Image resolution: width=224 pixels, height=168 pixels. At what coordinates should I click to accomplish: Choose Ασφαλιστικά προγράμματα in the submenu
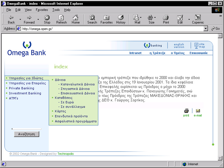[x=76, y=121]
